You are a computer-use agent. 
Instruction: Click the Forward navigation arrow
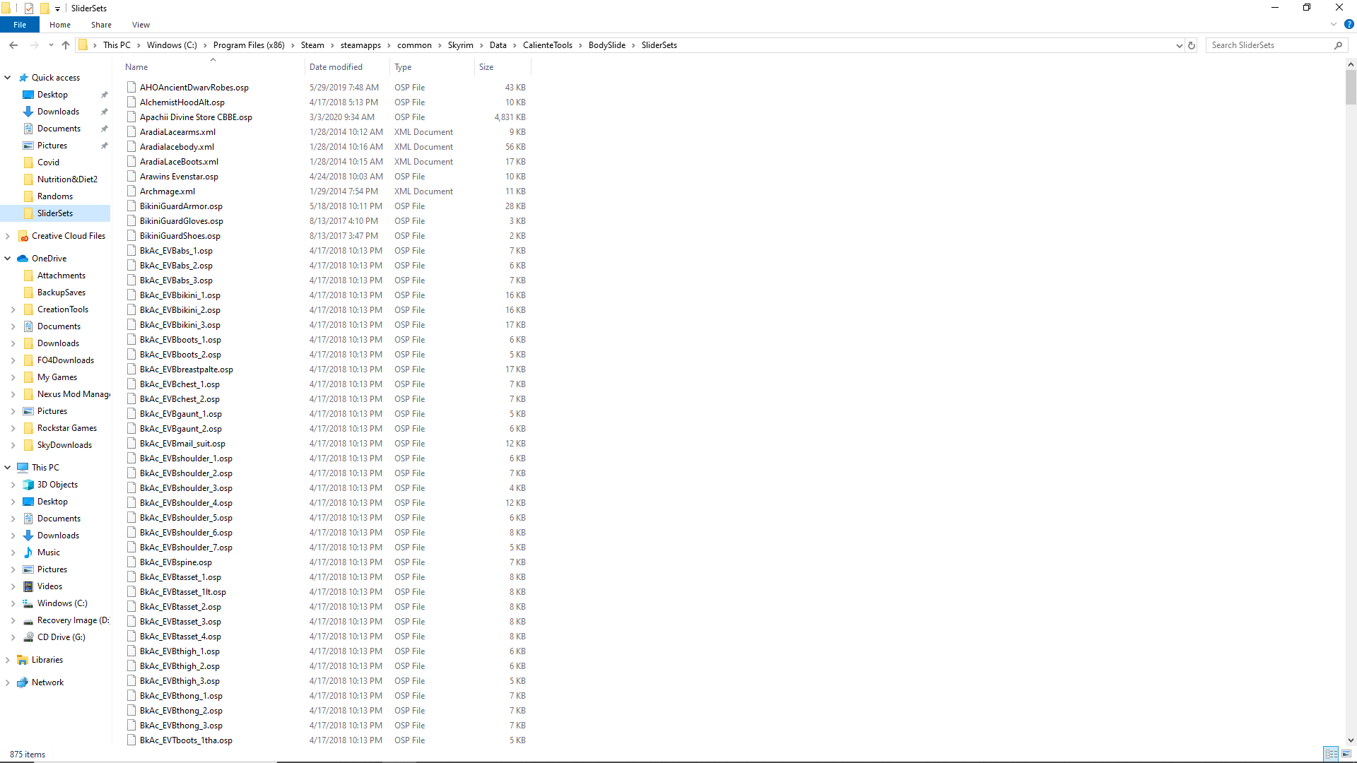[x=34, y=45]
